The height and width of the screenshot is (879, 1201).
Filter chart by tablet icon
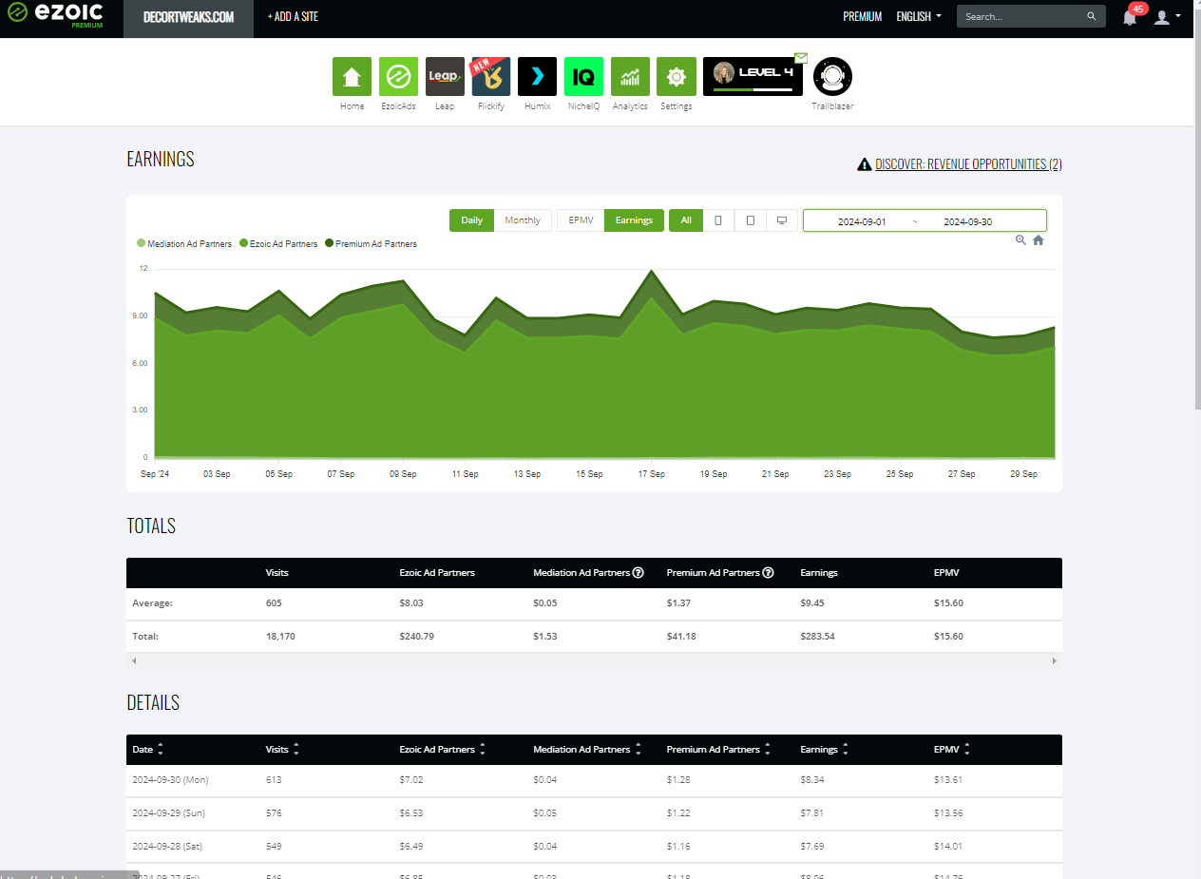click(x=750, y=220)
